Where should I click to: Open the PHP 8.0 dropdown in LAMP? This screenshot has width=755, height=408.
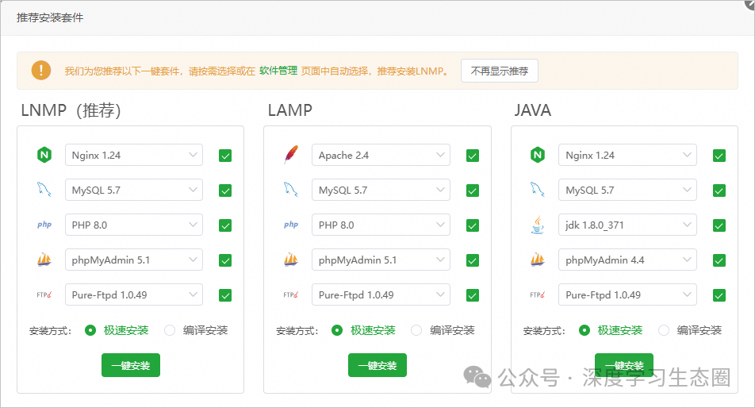381,225
